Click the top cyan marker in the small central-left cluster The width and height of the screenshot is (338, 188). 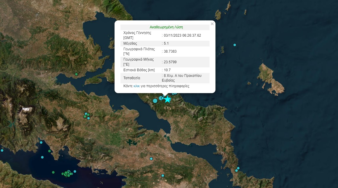(86, 114)
